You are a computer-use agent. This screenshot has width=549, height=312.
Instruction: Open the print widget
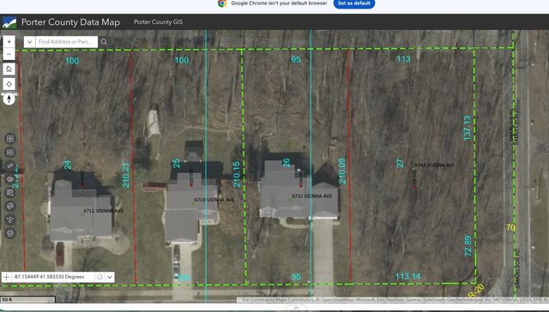[x=10, y=233]
